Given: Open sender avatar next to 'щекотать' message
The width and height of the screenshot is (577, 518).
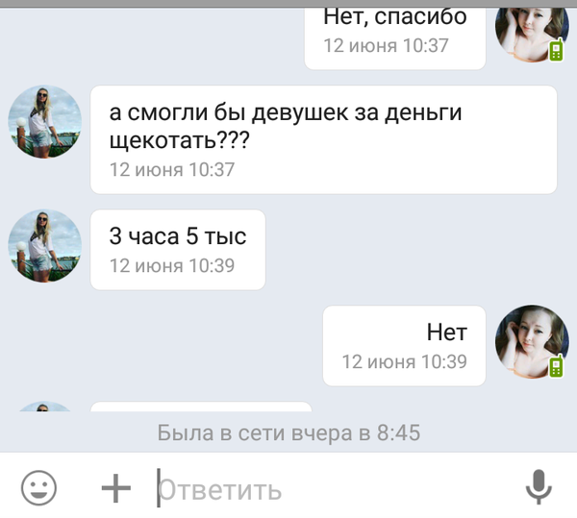Looking at the screenshot, I should tap(44, 122).
